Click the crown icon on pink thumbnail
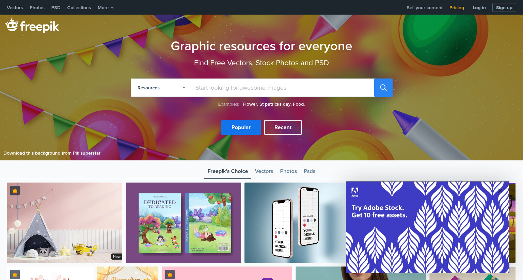 [x=170, y=275]
